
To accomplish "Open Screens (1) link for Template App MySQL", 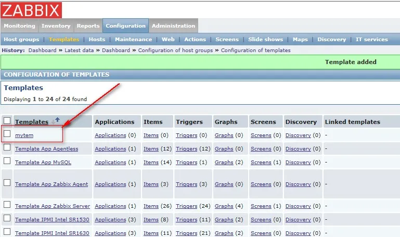I will pyautogui.click(x=261, y=163).
